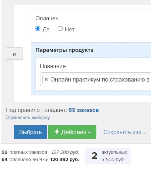Click the '66 платных заказов' statistic
Image resolution: width=151 pixels, height=171 pixels.
pyautogui.click(x=24, y=152)
